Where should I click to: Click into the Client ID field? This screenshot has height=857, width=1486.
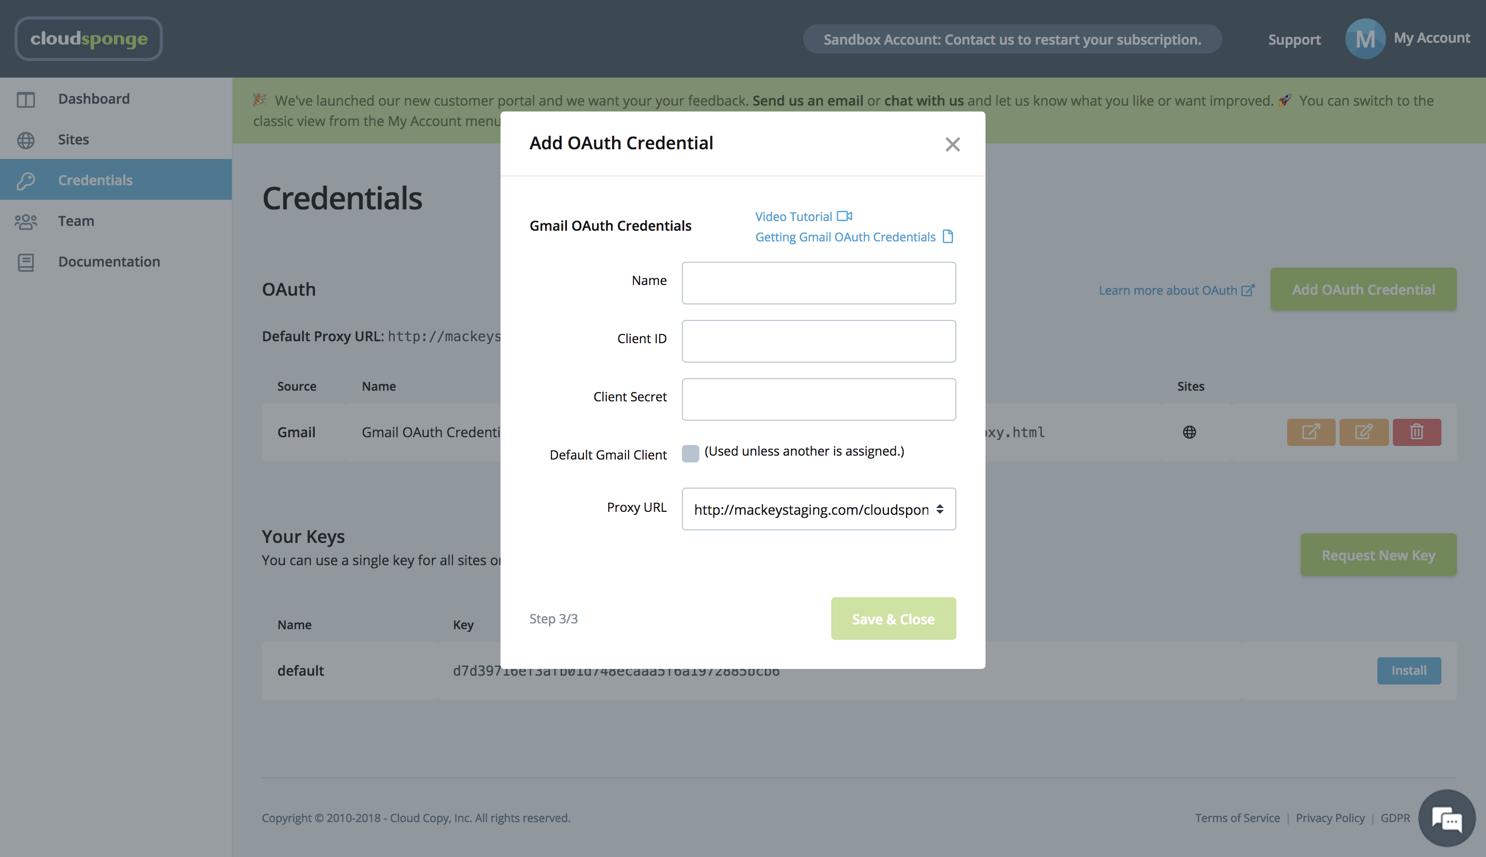click(x=818, y=341)
